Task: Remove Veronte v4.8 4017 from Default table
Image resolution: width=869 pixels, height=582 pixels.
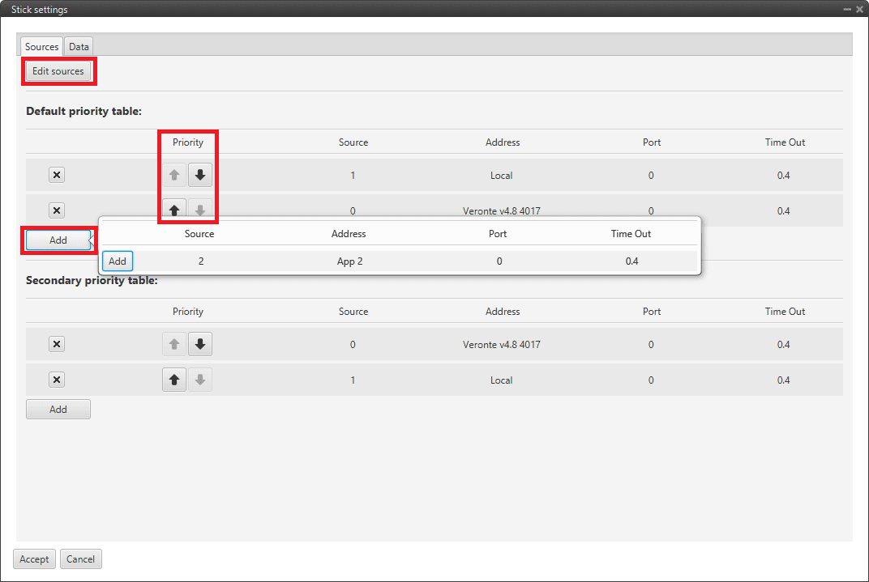Action: click(57, 210)
